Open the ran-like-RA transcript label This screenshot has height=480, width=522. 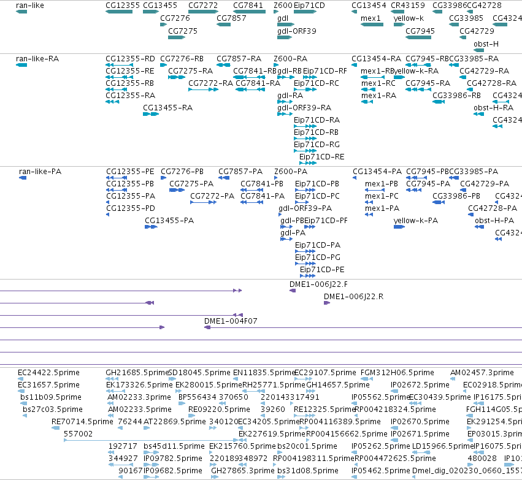(x=37, y=59)
